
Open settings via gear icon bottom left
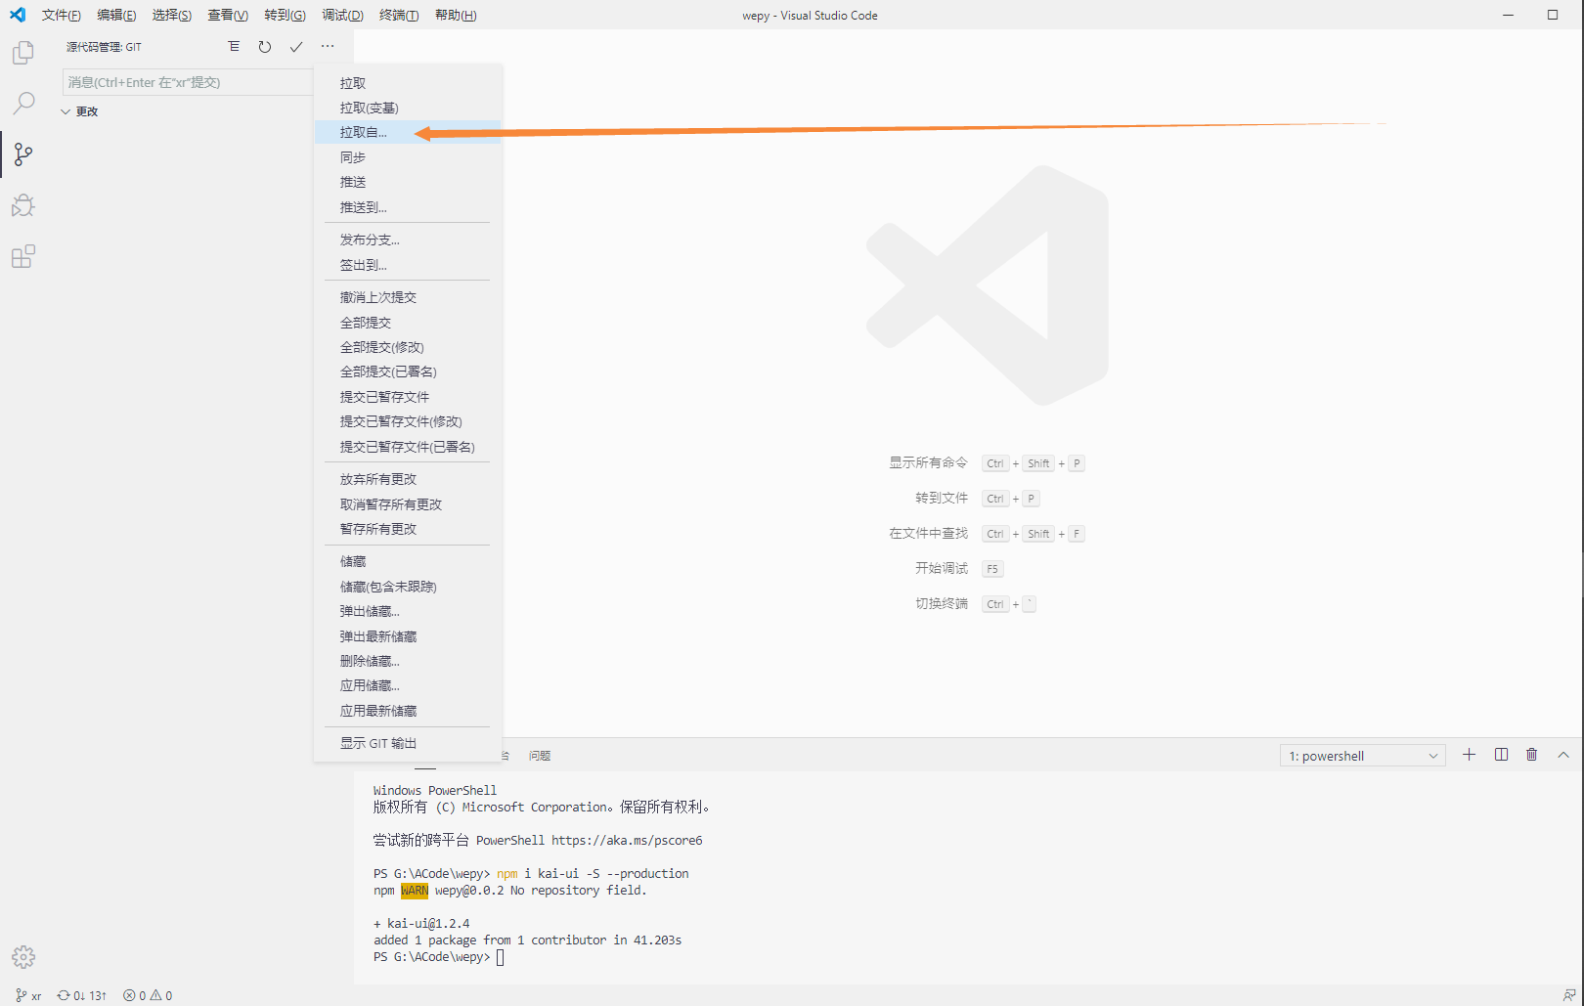click(22, 957)
